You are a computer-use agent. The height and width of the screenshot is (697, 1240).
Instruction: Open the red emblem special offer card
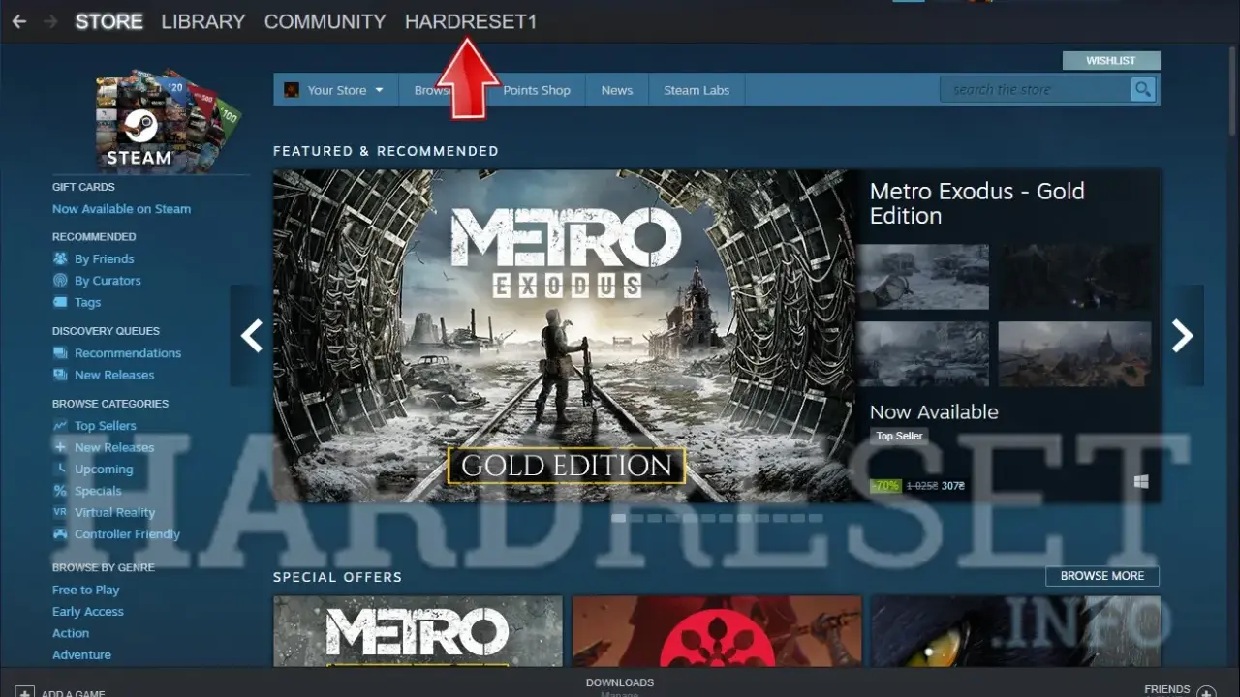[x=717, y=631]
